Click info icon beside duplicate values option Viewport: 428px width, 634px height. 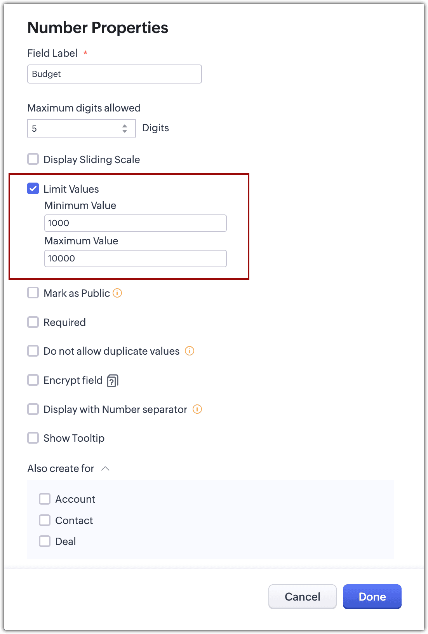click(190, 351)
